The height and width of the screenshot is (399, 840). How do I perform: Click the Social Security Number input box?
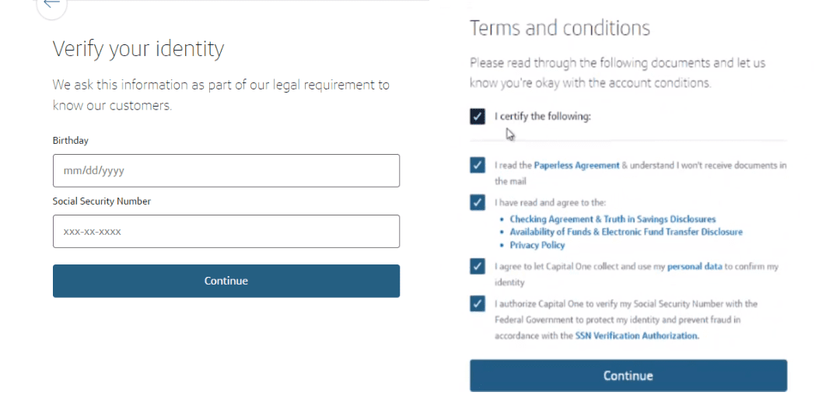tap(226, 231)
